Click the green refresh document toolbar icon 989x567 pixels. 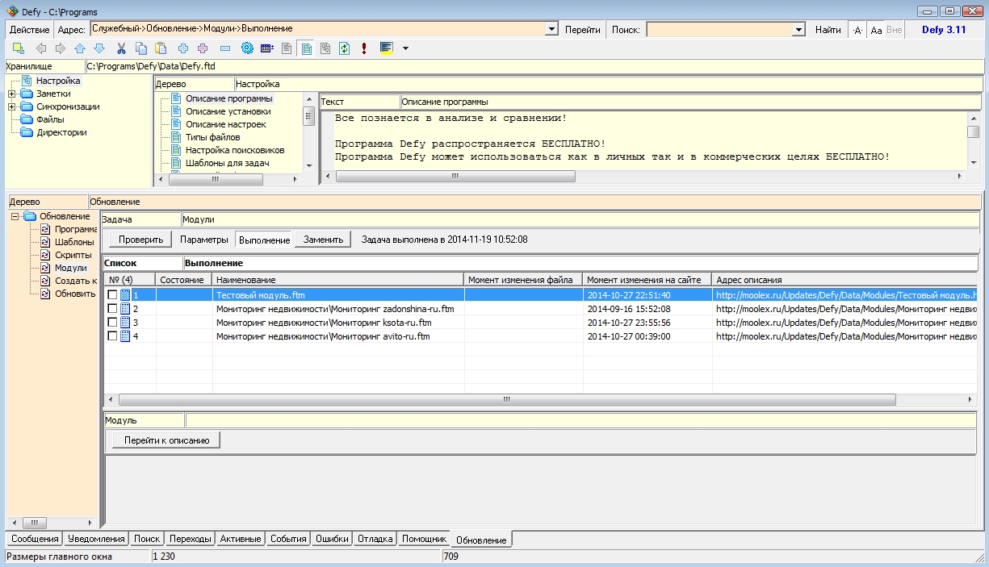(x=344, y=48)
